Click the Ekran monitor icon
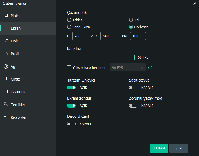Viewport: 199px width, 156px height. tap(6, 28)
